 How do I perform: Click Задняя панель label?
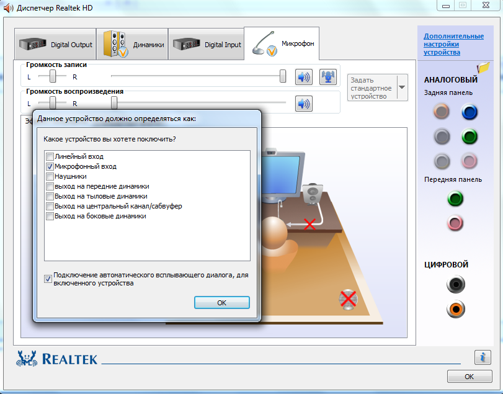pyautogui.click(x=448, y=92)
